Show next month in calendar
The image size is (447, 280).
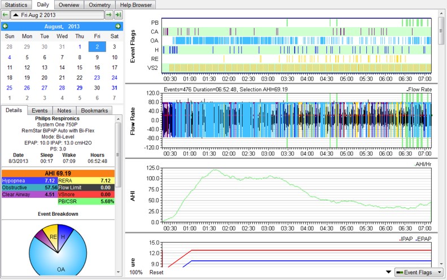117,26
